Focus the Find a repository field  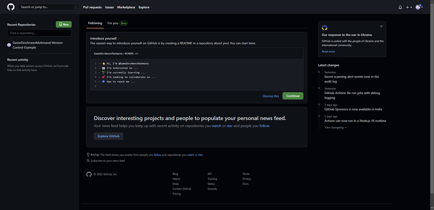(x=39, y=33)
